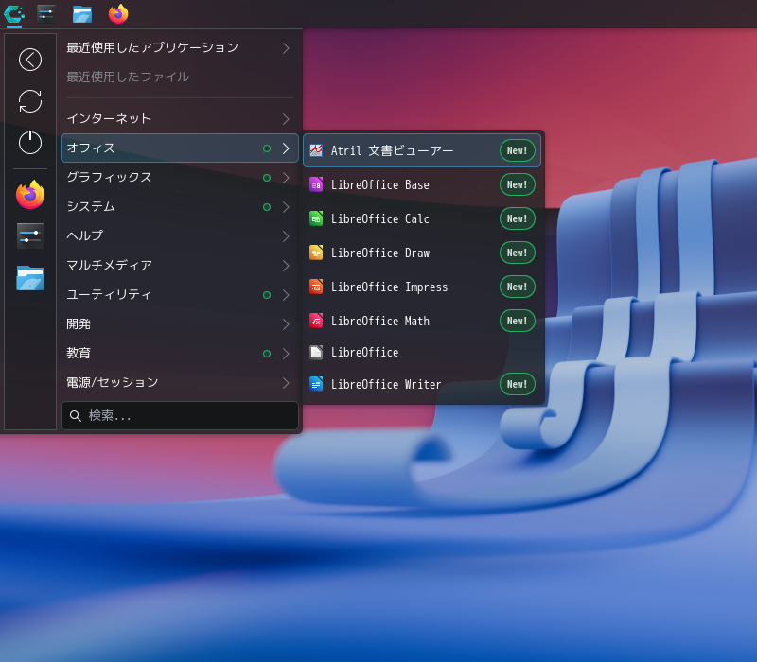
Task: Click New! badge next to LibreOffice Math
Action: pos(517,321)
